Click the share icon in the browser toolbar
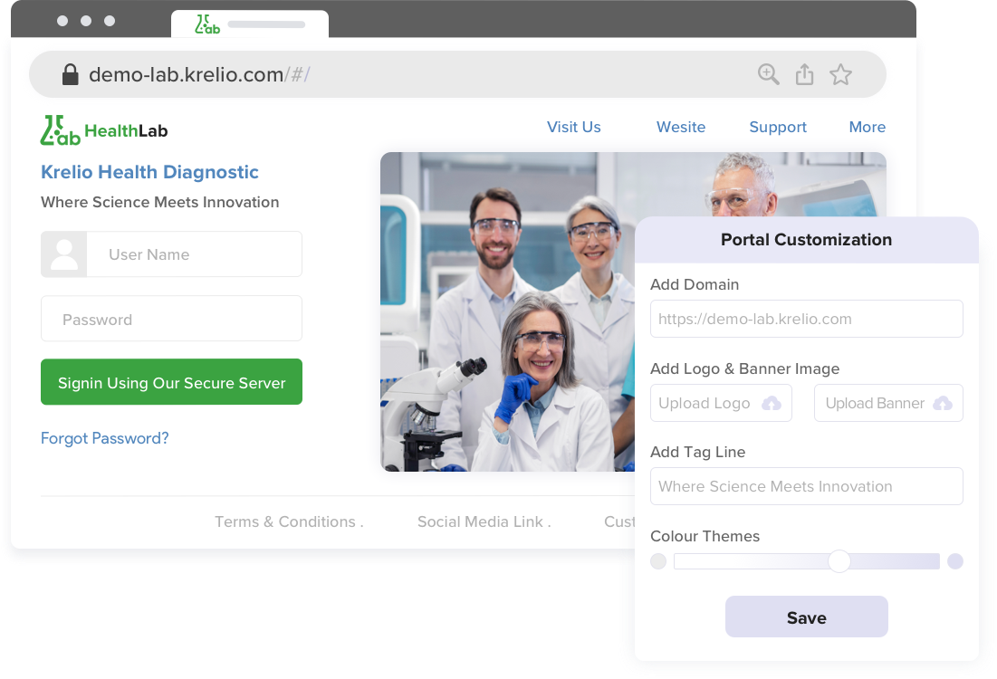Image resolution: width=997 pixels, height=679 pixels. pos(804,74)
